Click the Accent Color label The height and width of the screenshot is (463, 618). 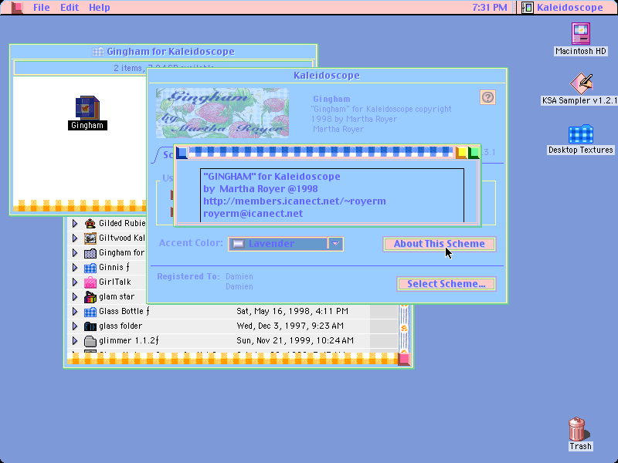[191, 243]
